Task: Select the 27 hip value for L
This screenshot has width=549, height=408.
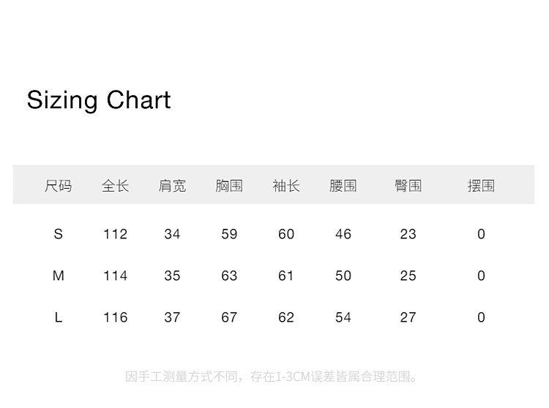Action: pos(408,317)
